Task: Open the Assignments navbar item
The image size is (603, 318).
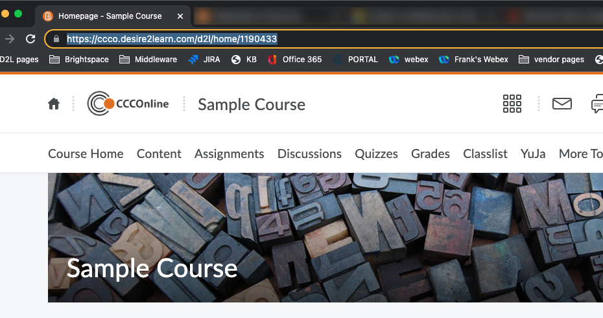Action: [229, 153]
